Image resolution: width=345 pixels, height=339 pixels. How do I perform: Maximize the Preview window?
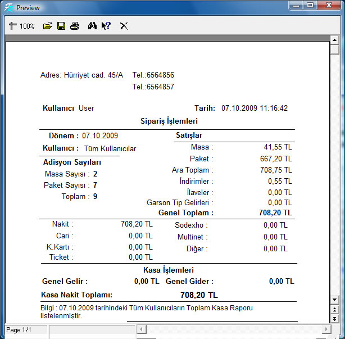310,7
